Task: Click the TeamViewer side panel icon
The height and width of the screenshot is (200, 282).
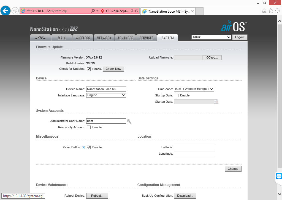Action: click(279, 176)
